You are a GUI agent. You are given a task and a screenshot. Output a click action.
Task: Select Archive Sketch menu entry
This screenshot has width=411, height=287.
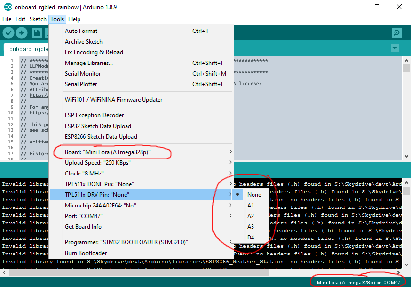click(141, 42)
